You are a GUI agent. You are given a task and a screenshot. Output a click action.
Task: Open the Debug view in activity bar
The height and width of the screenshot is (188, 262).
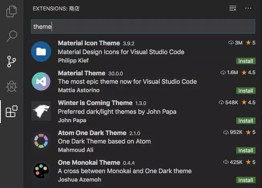12,87
